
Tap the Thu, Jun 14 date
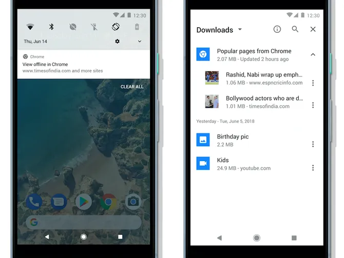click(35, 42)
